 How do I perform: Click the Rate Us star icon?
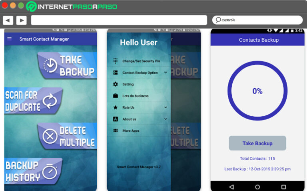tap(116, 107)
